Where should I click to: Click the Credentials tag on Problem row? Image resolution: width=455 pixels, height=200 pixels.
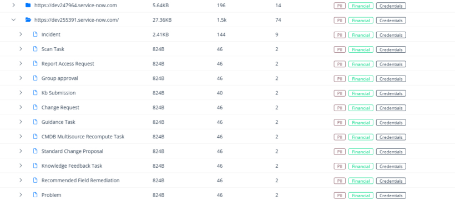(391, 196)
